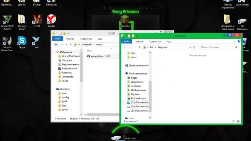Viewport: 251px width, 141px height.
Task: Open address bar history dropdown in Загрузки
Action: coord(190,47)
